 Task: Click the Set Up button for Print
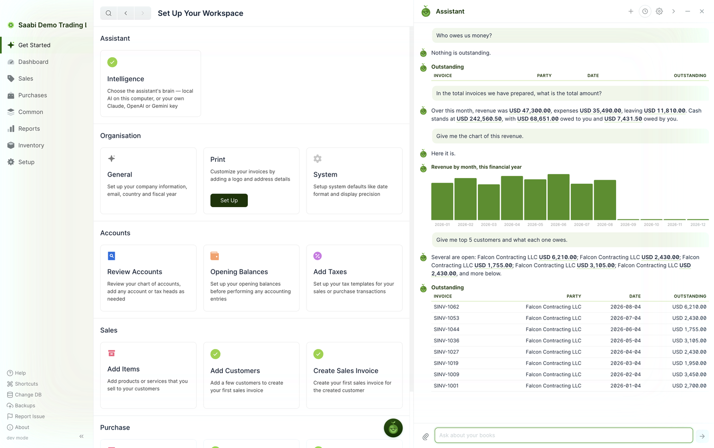click(229, 201)
